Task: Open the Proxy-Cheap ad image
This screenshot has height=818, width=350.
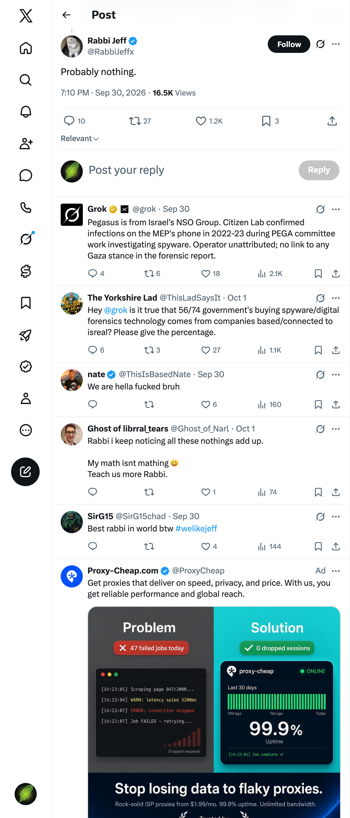Action: pos(214,712)
